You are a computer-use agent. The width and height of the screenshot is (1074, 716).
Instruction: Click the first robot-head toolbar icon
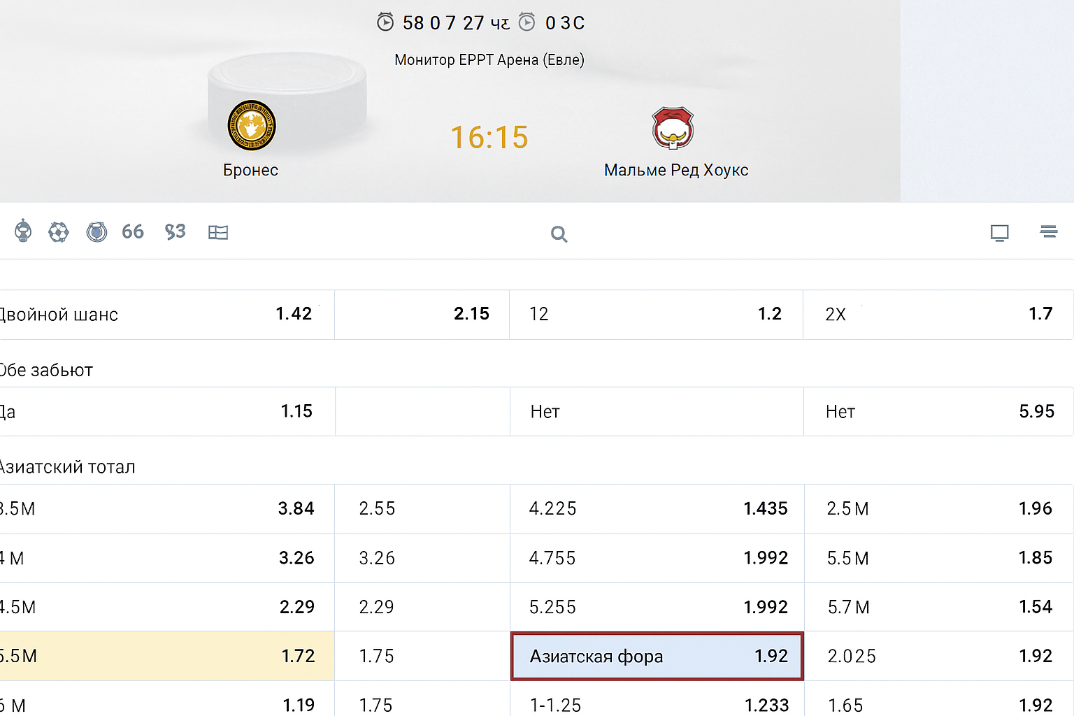tap(23, 231)
